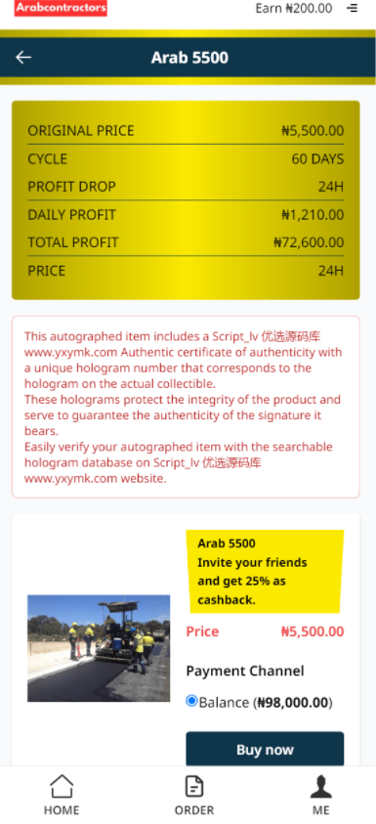
Task: Switch to the HOME tab label
Action: point(62,809)
